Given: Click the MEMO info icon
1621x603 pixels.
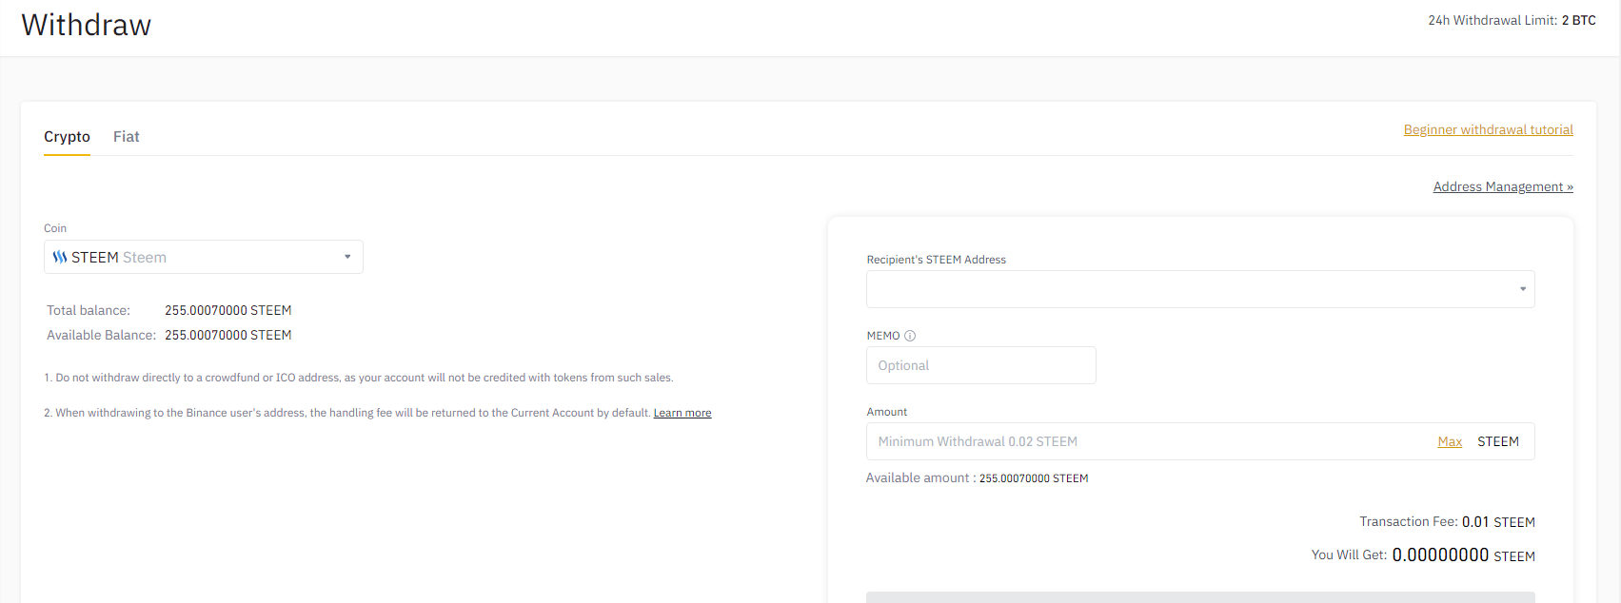Looking at the screenshot, I should (x=910, y=336).
